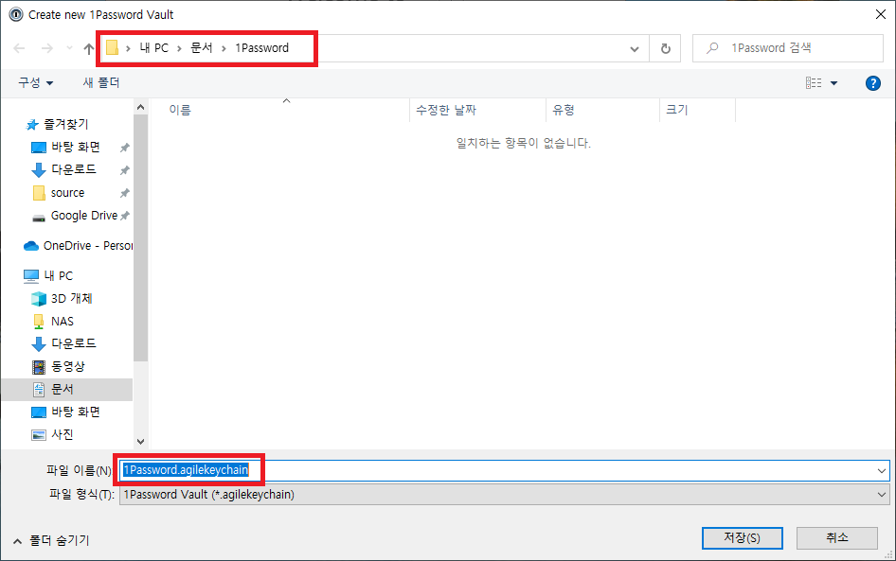Viewport: 896px width, 561px height.
Task: Open the view options dropdown arrow
Action: click(x=833, y=83)
